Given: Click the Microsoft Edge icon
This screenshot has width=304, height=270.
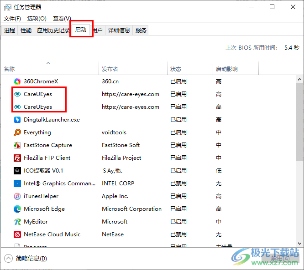Looking at the screenshot, I should click(x=17, y=209).
